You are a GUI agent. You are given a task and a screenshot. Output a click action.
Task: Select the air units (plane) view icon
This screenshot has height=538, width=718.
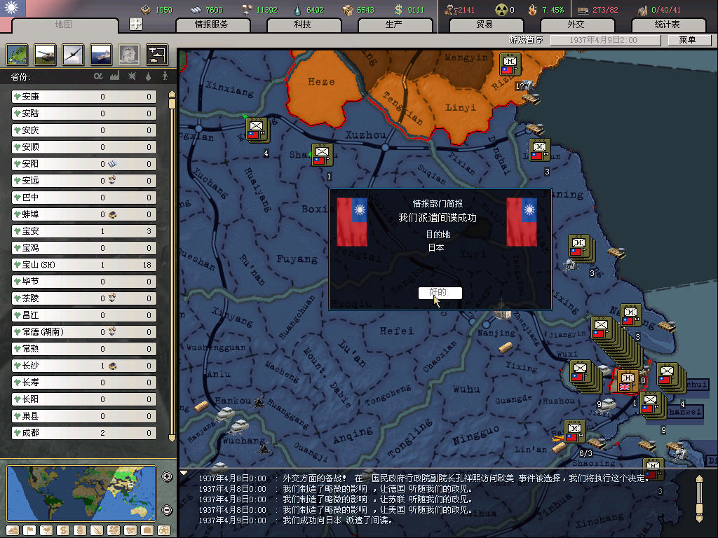73,54
